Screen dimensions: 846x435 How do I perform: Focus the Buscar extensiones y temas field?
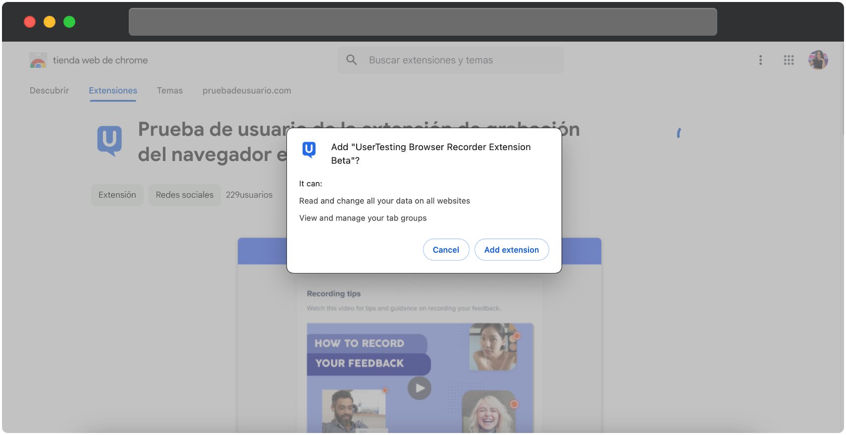pyautogui.click(x=450, y=60)
